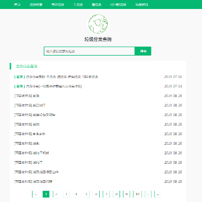Open the 有害垃圾 nav item
Viewport: 202px width, 202px height.
(x=58, y=4)
